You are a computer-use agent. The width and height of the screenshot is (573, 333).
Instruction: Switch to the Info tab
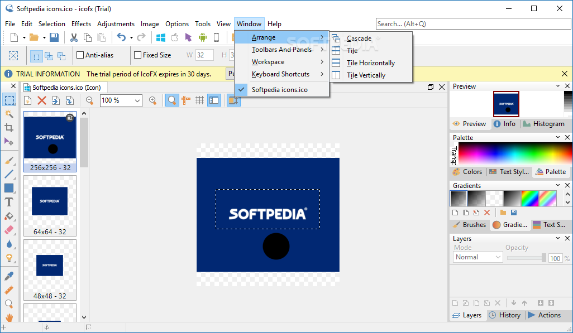505,124
